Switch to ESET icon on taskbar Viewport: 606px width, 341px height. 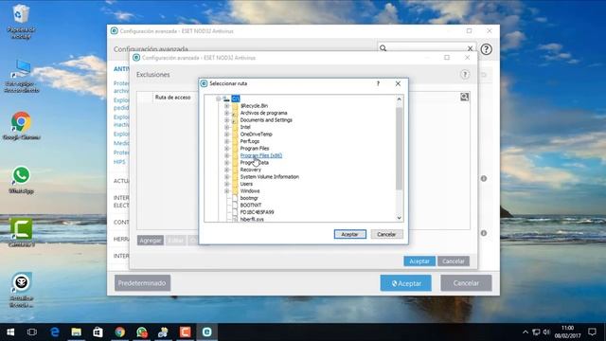206,332
